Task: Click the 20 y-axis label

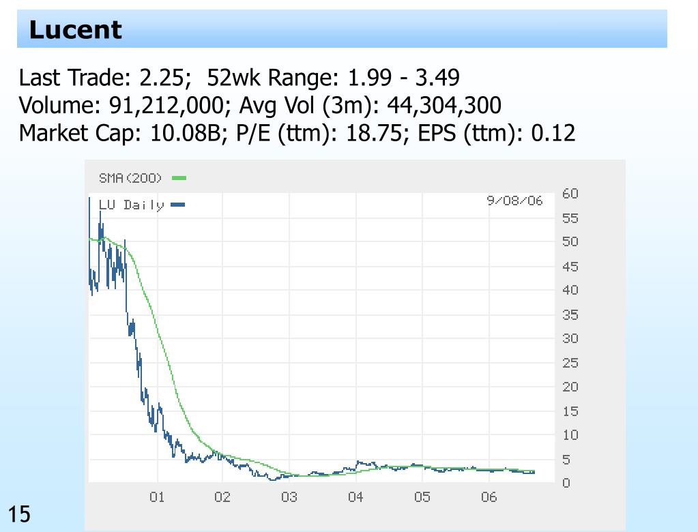Action: pyautogui.click(x=570, y=387)
